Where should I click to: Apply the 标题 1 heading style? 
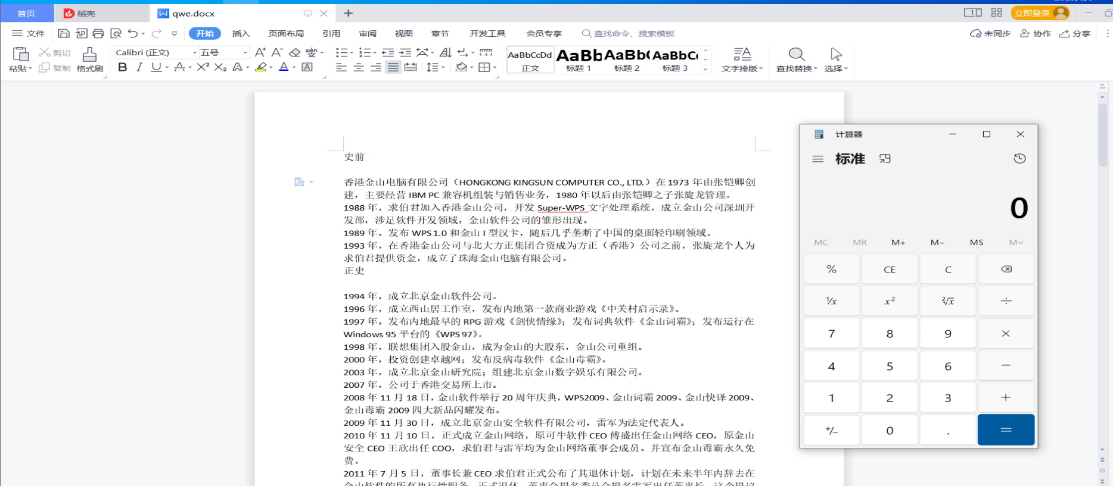[x=579, y=59]
